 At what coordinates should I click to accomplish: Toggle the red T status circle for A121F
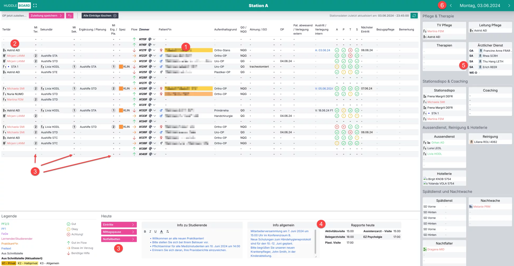350,50
